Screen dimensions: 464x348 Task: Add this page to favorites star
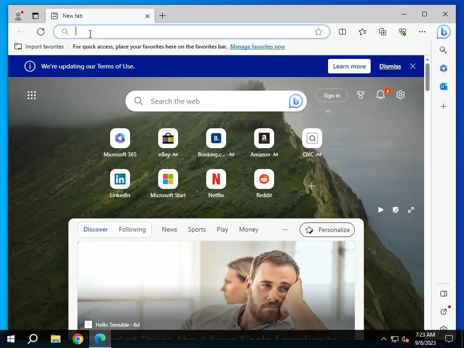pyautogui.click(x=319, y=32)
